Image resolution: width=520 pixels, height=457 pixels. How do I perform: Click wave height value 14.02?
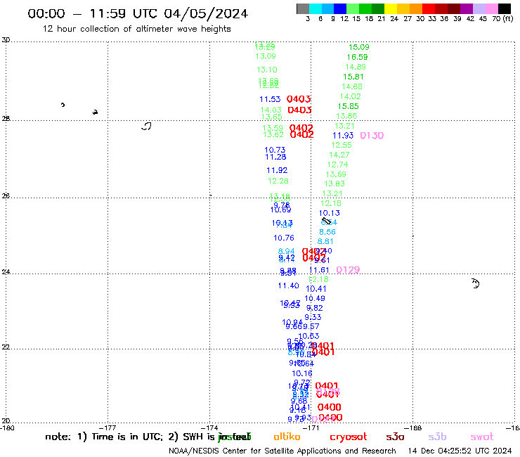[350, 96]
